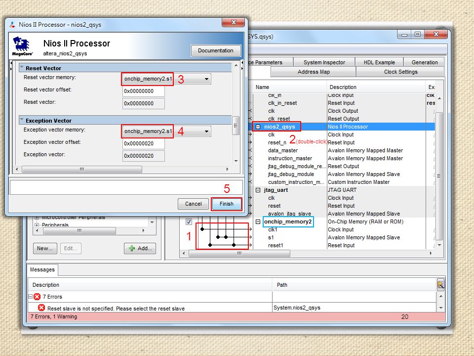
Task: Collapse the Reset Vector section
Action: coord(22,67)
